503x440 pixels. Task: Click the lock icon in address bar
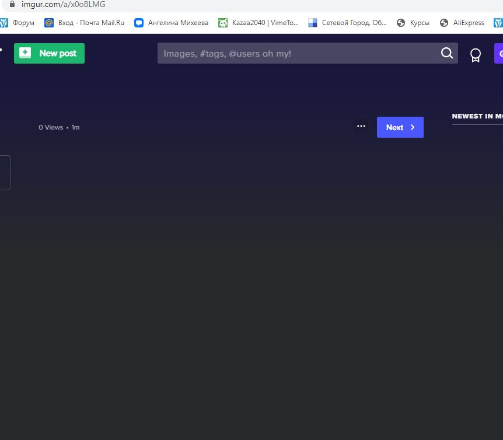click(12, 4)
